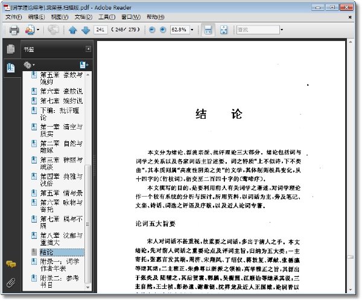Click bookmark icon beside 第五章 情与景
The image size is (362, 301).
34,193
